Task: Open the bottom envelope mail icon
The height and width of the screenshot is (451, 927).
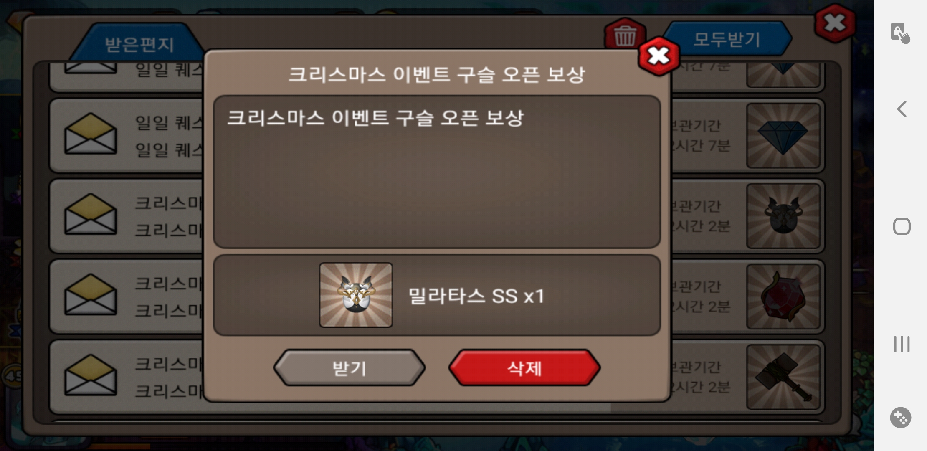Action: click(x=90, y=375)
